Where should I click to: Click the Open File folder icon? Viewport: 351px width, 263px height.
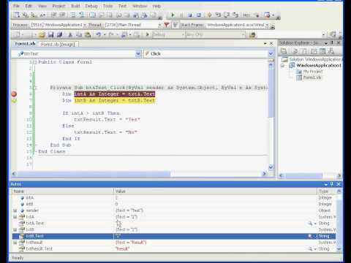click(42, 35)
